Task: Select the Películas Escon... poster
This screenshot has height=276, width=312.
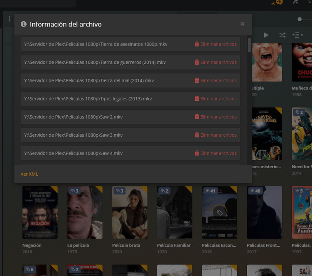Action: (220, 212)
